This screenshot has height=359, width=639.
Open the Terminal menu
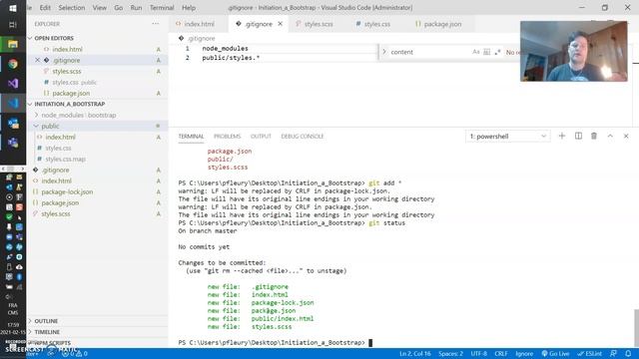click(162, 8)
